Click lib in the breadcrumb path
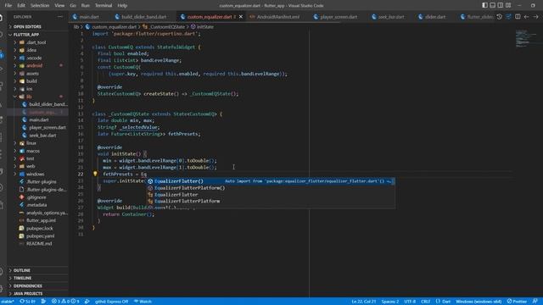Image resolution: width=543 pixels, height=305 pixels. pos(76,26)
